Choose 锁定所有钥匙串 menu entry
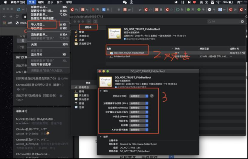This screenshot has height=159, width=248. [x=48, y=64]
